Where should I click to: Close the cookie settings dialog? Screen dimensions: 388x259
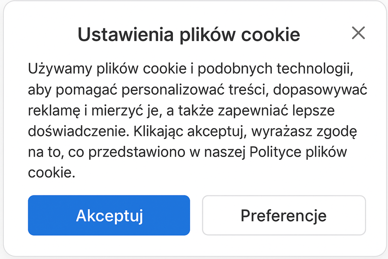coord(358,33)
